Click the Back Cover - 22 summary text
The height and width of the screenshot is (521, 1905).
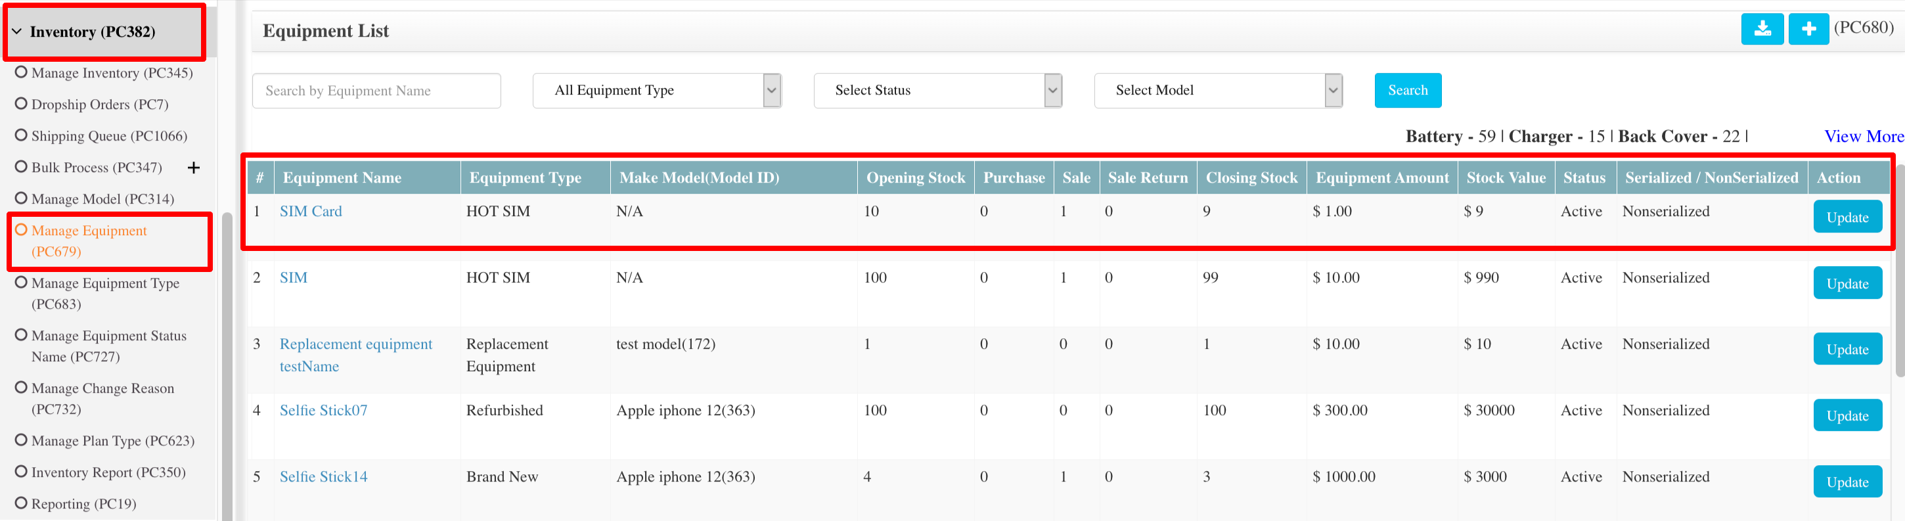point(1679,136)
